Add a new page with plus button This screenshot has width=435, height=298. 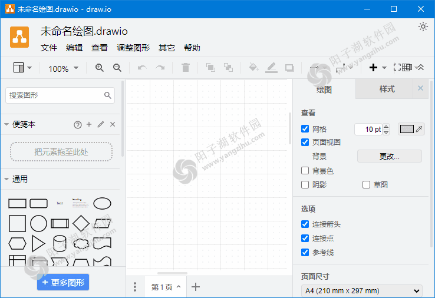[x=196, y=287]
